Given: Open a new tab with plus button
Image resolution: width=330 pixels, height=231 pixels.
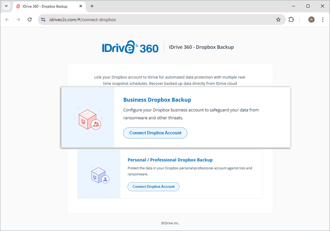Looking at the screenshot, I should click(92, 6).
